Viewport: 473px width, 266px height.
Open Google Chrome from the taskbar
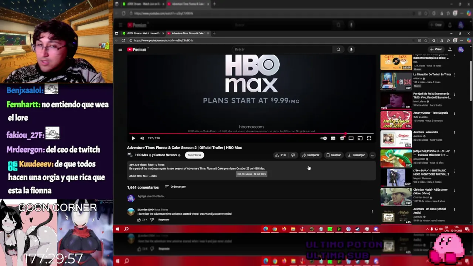275,229
